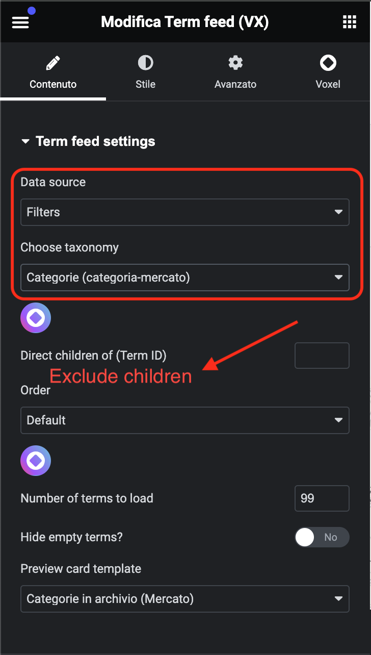The height and width of the screenshot is (655, 371).
Task: Switch Hide empty terms switch off
Action: 322,537
